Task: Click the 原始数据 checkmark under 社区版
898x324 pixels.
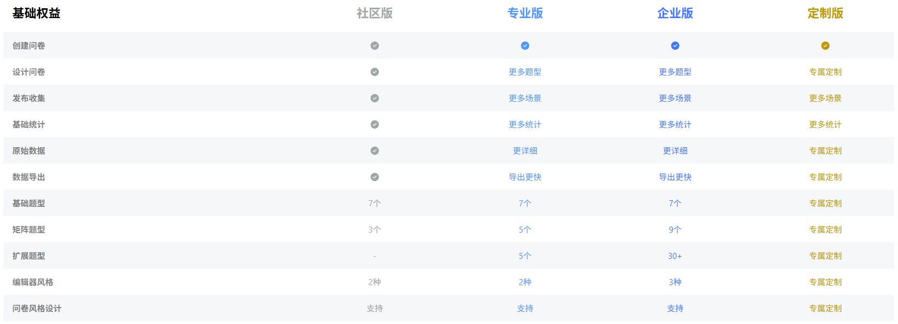Action: tap(375, 151)
